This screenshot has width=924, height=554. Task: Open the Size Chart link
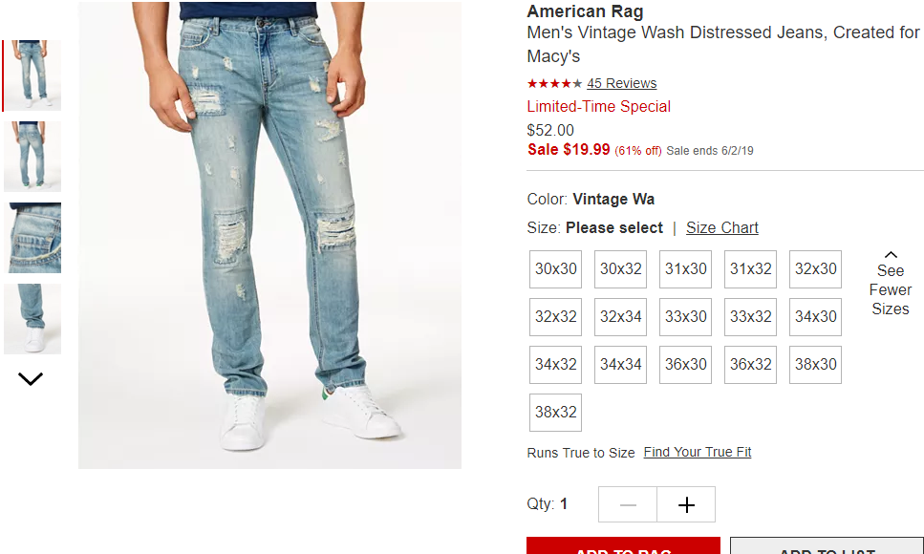tap(721, 228)
